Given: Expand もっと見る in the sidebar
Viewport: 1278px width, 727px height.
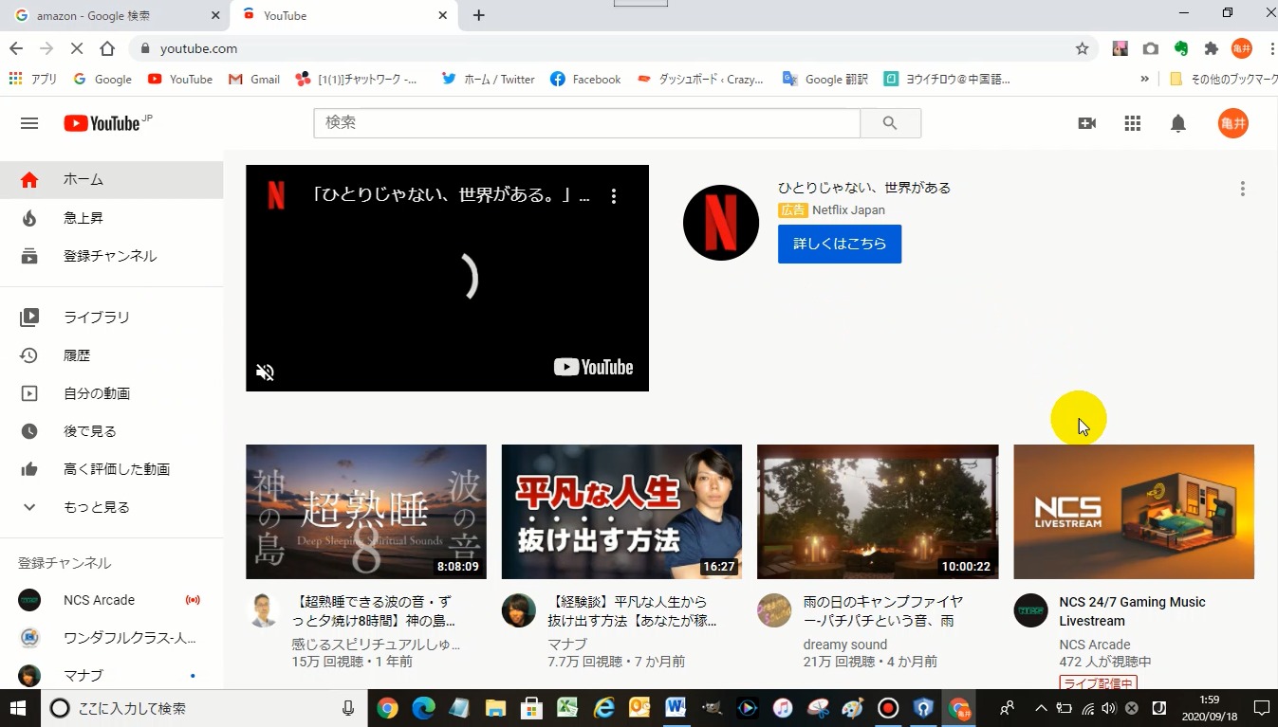Looking at the screenshot, I should 96,507.
